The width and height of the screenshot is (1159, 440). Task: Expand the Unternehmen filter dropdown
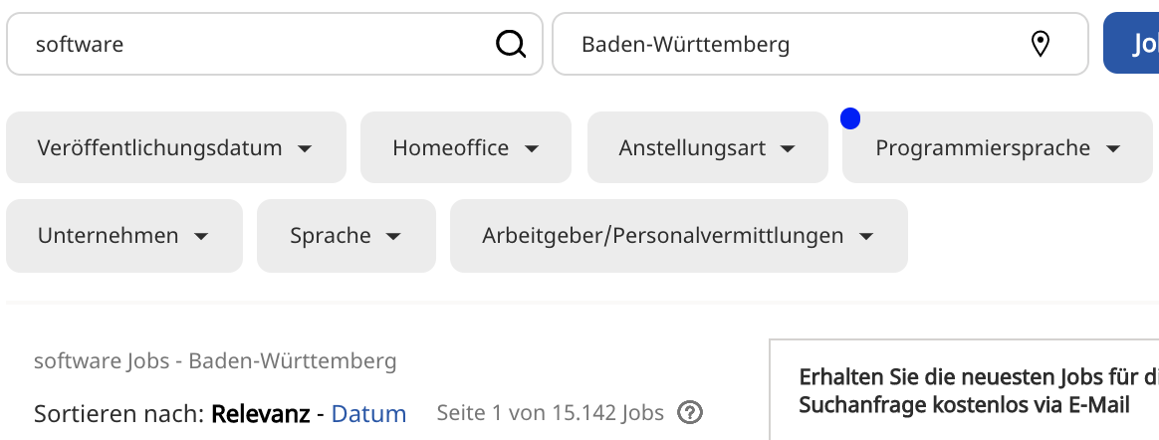pyautogui.click(x=123, y=236)
